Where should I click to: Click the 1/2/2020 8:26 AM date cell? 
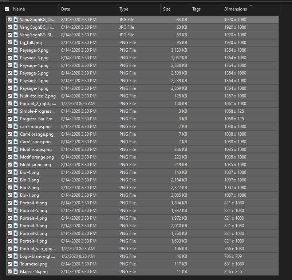coord(78,103)
